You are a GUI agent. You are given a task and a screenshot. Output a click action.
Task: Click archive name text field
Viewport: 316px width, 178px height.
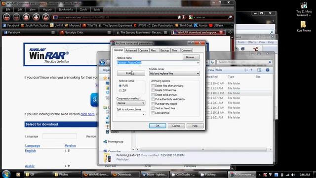coord(157,63)
